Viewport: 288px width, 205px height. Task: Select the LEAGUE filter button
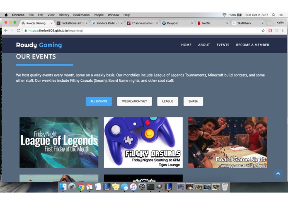167,101
